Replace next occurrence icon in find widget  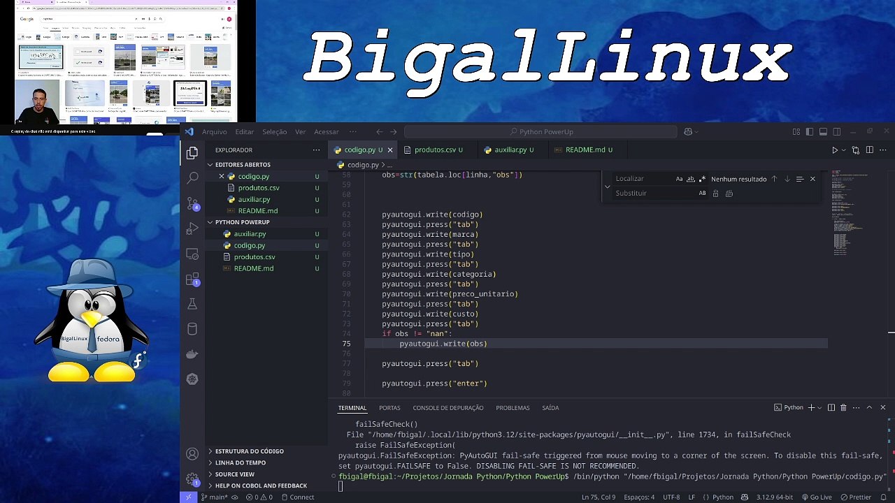715,194
